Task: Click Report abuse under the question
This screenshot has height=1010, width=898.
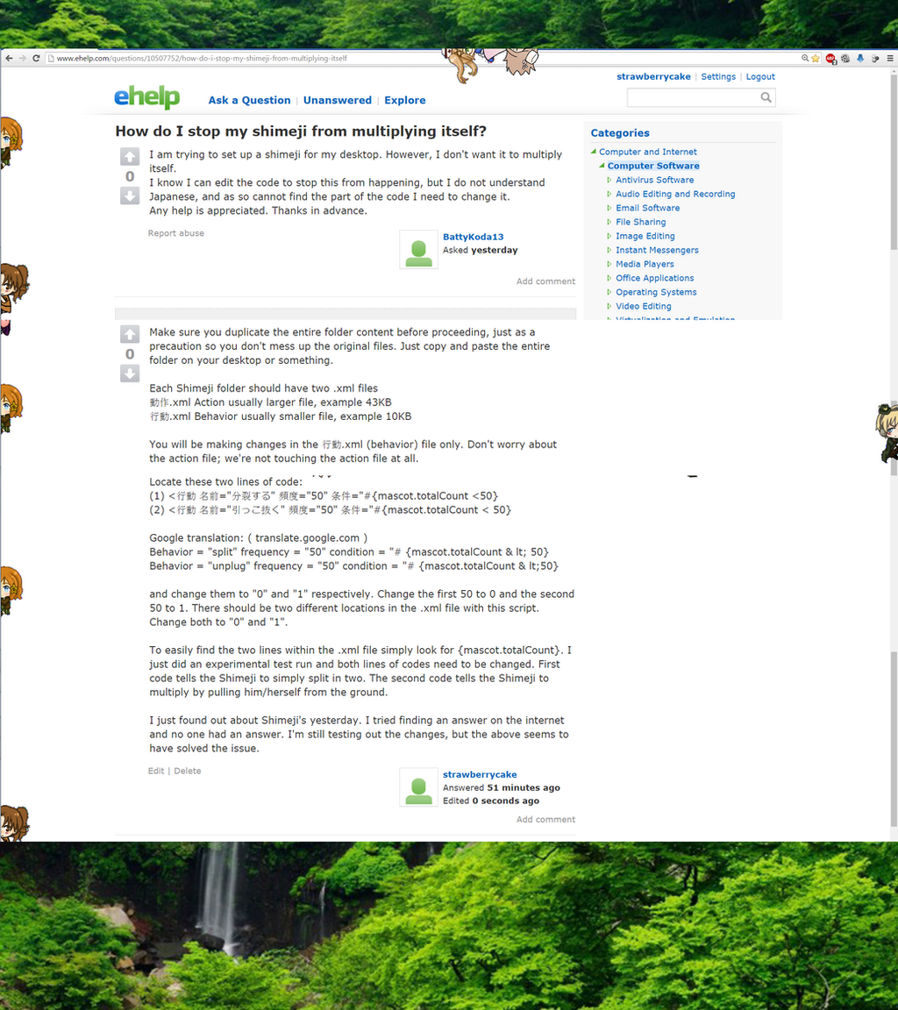Action: point(176,233)
